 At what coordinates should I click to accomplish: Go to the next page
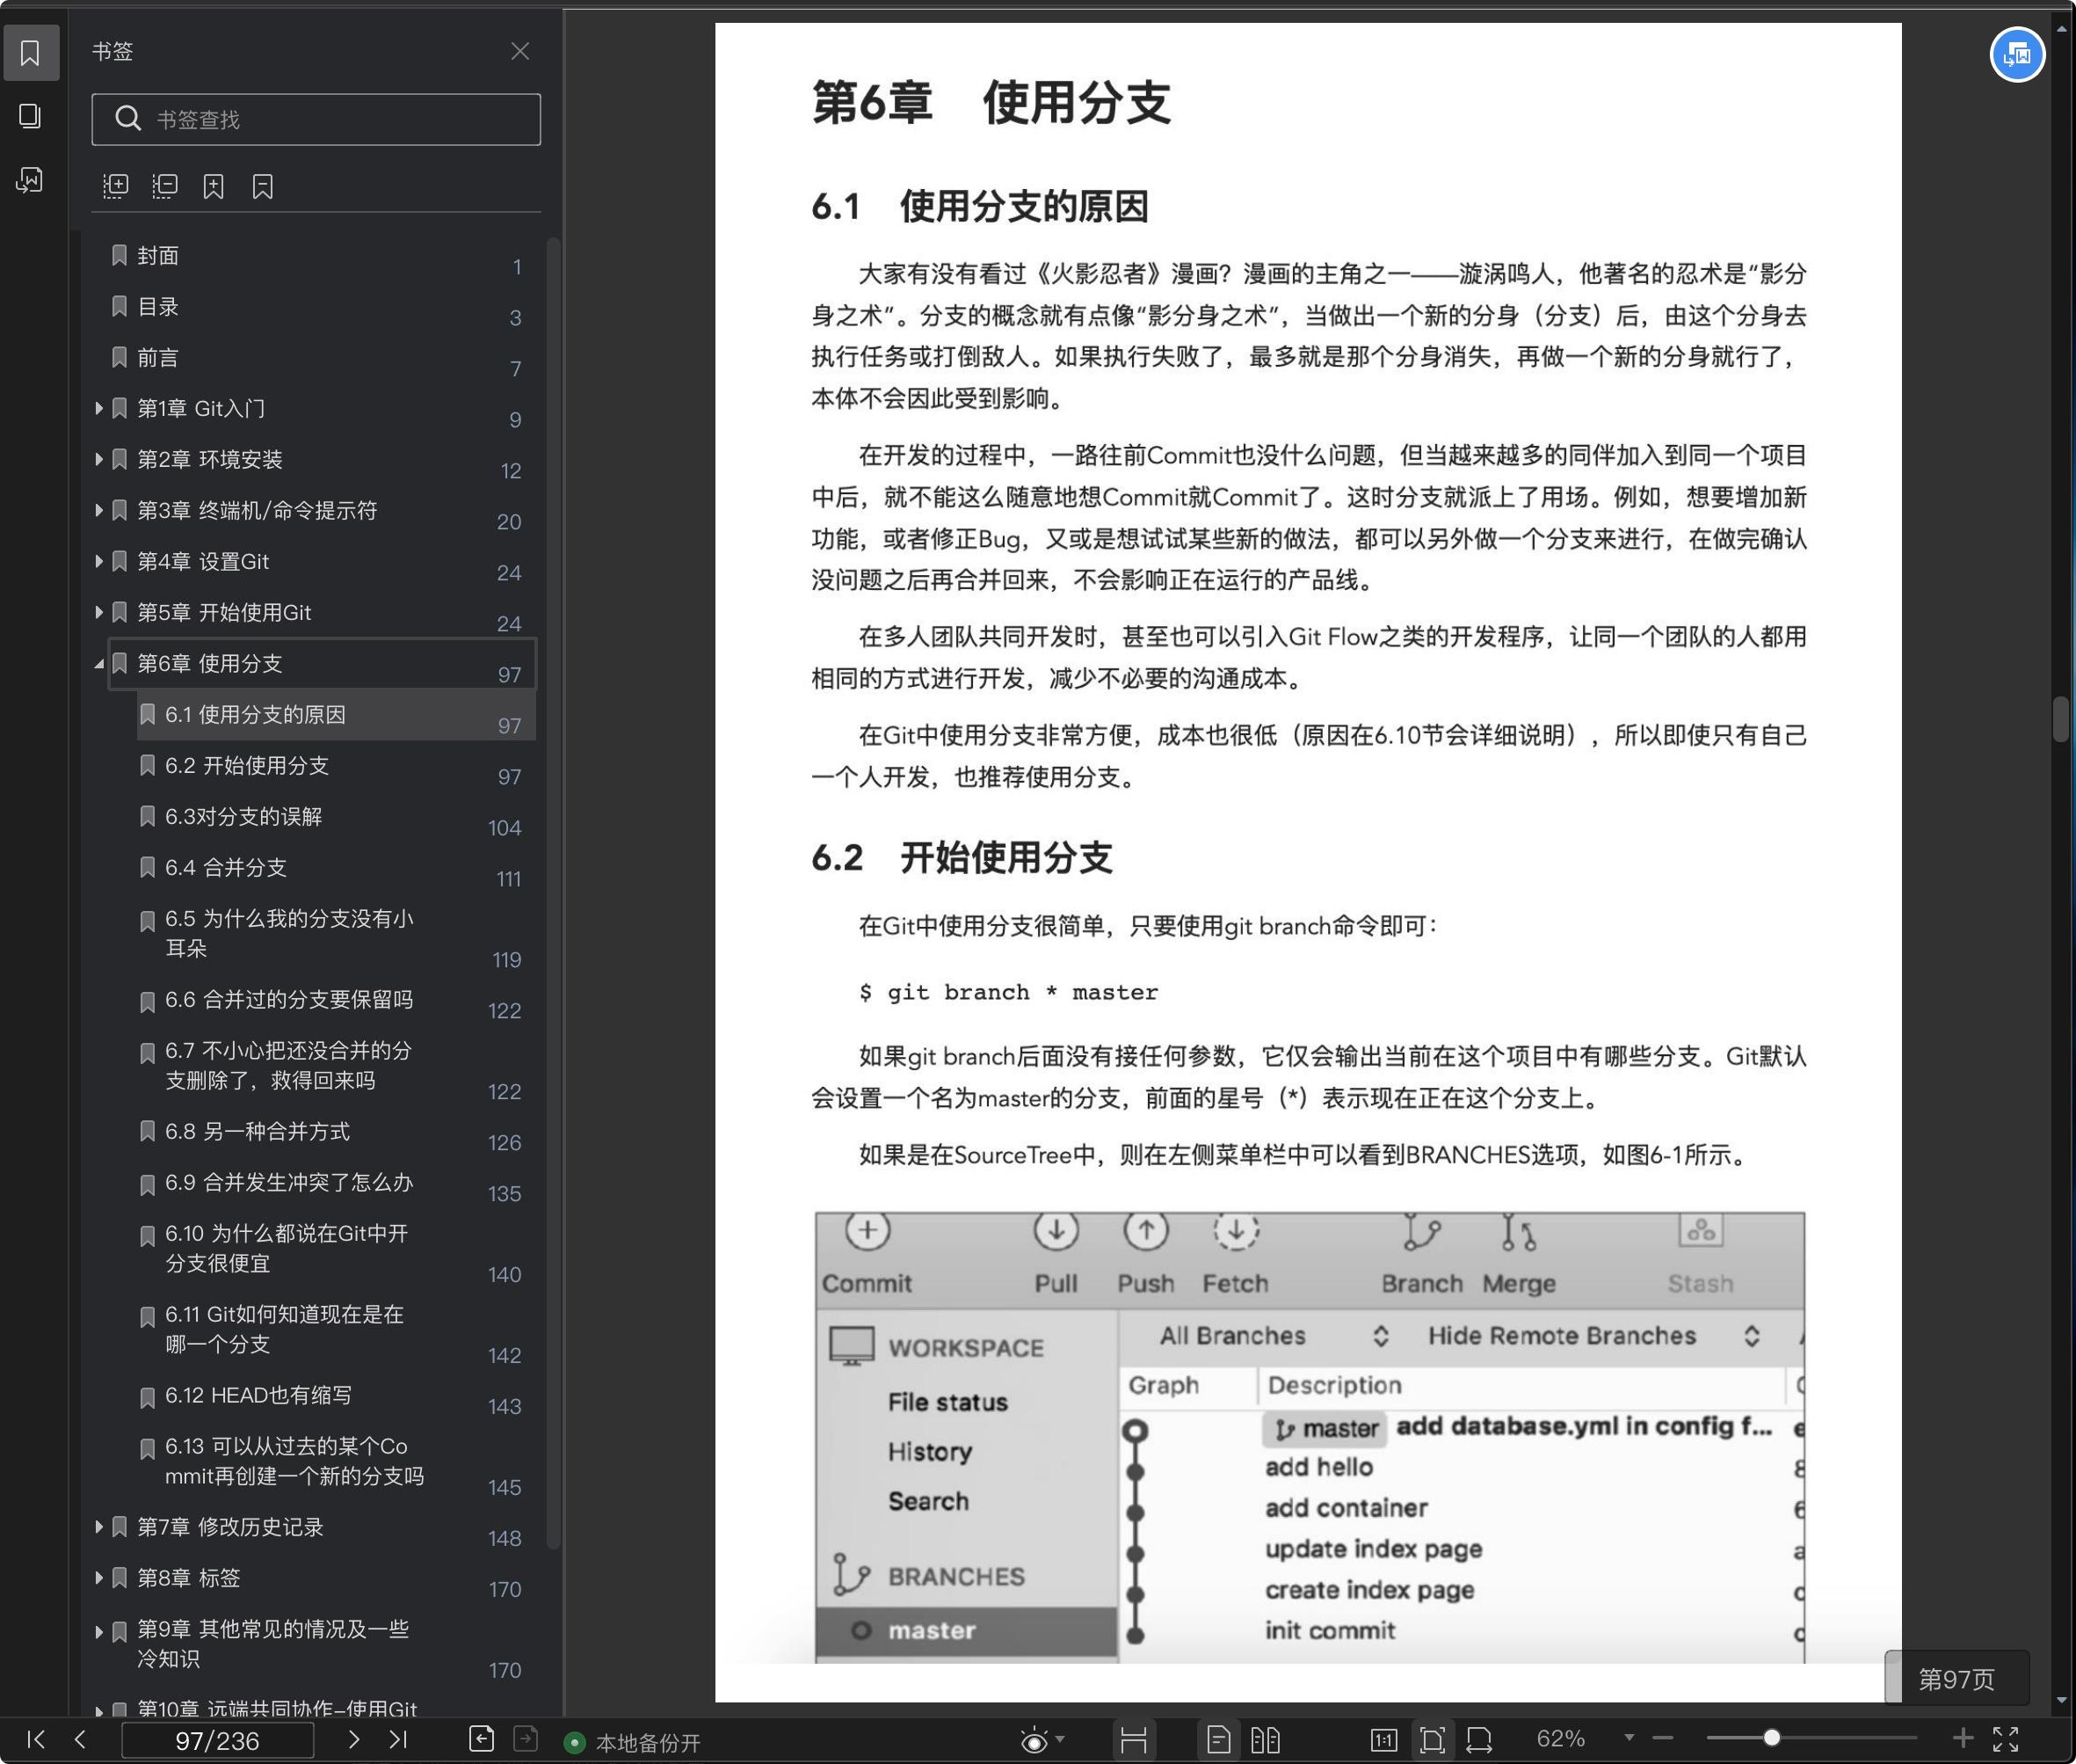click(352, 1739)
